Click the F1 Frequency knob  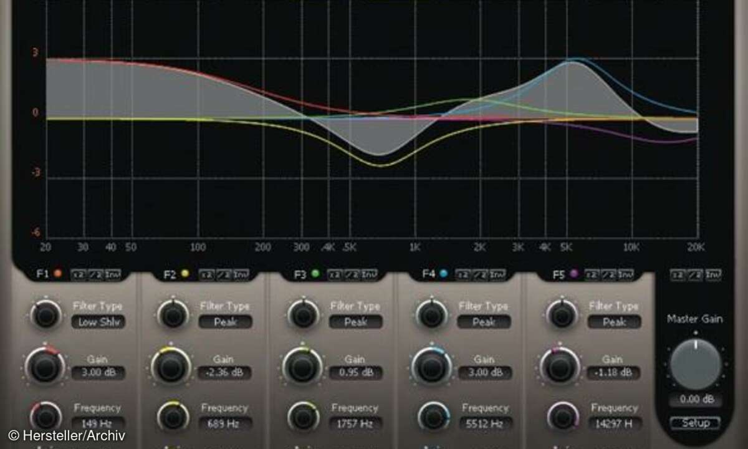46,417
